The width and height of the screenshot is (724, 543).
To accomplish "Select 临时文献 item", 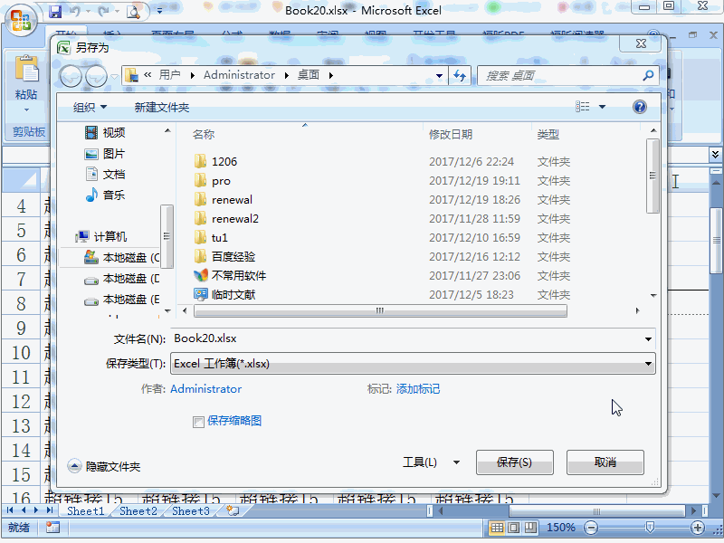I will (224, 295).
